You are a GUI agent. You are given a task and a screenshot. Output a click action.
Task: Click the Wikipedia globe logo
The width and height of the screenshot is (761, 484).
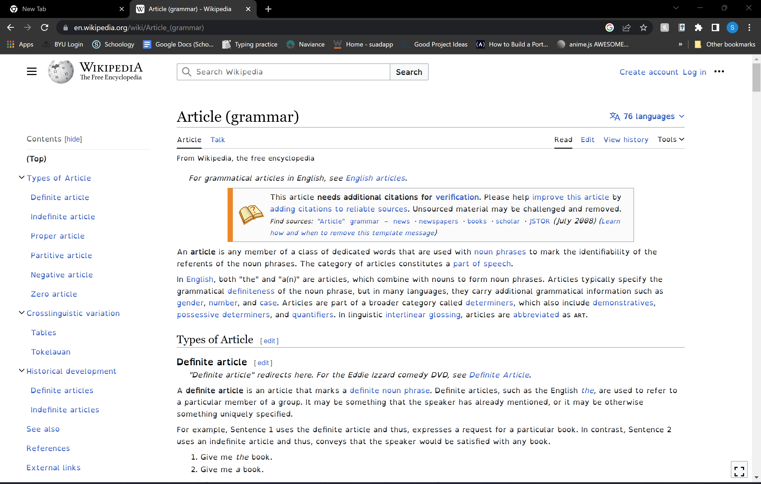pos(61,72)
